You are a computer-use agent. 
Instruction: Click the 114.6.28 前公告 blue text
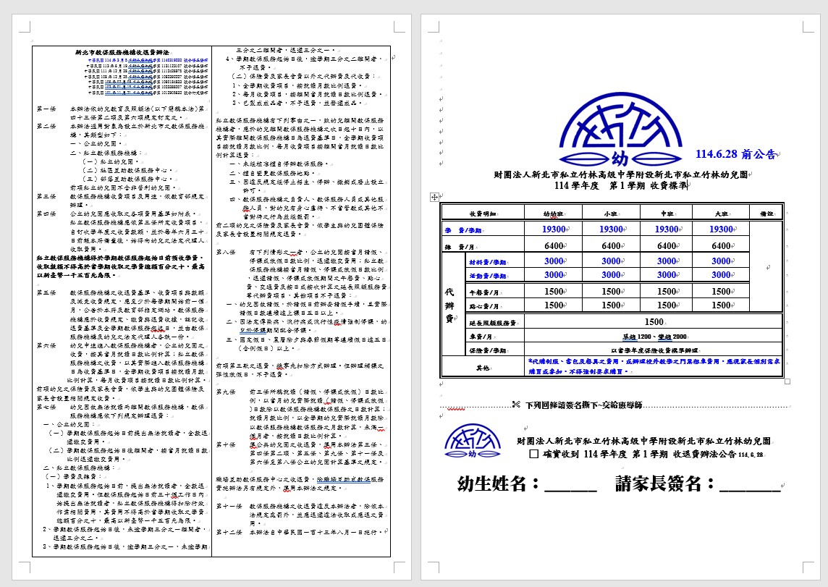(735, 154)
